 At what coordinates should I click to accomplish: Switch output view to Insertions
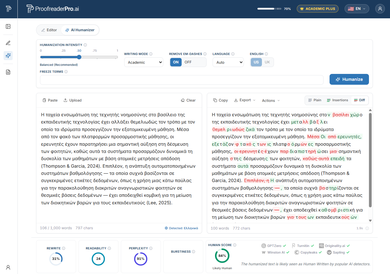tap(337, 100)
